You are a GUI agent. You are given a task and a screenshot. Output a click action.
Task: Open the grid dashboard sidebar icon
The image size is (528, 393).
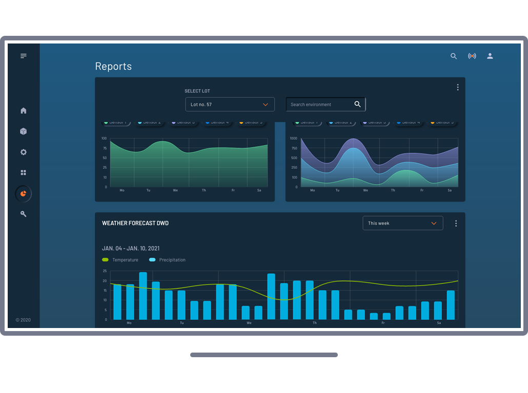(24, 173)
